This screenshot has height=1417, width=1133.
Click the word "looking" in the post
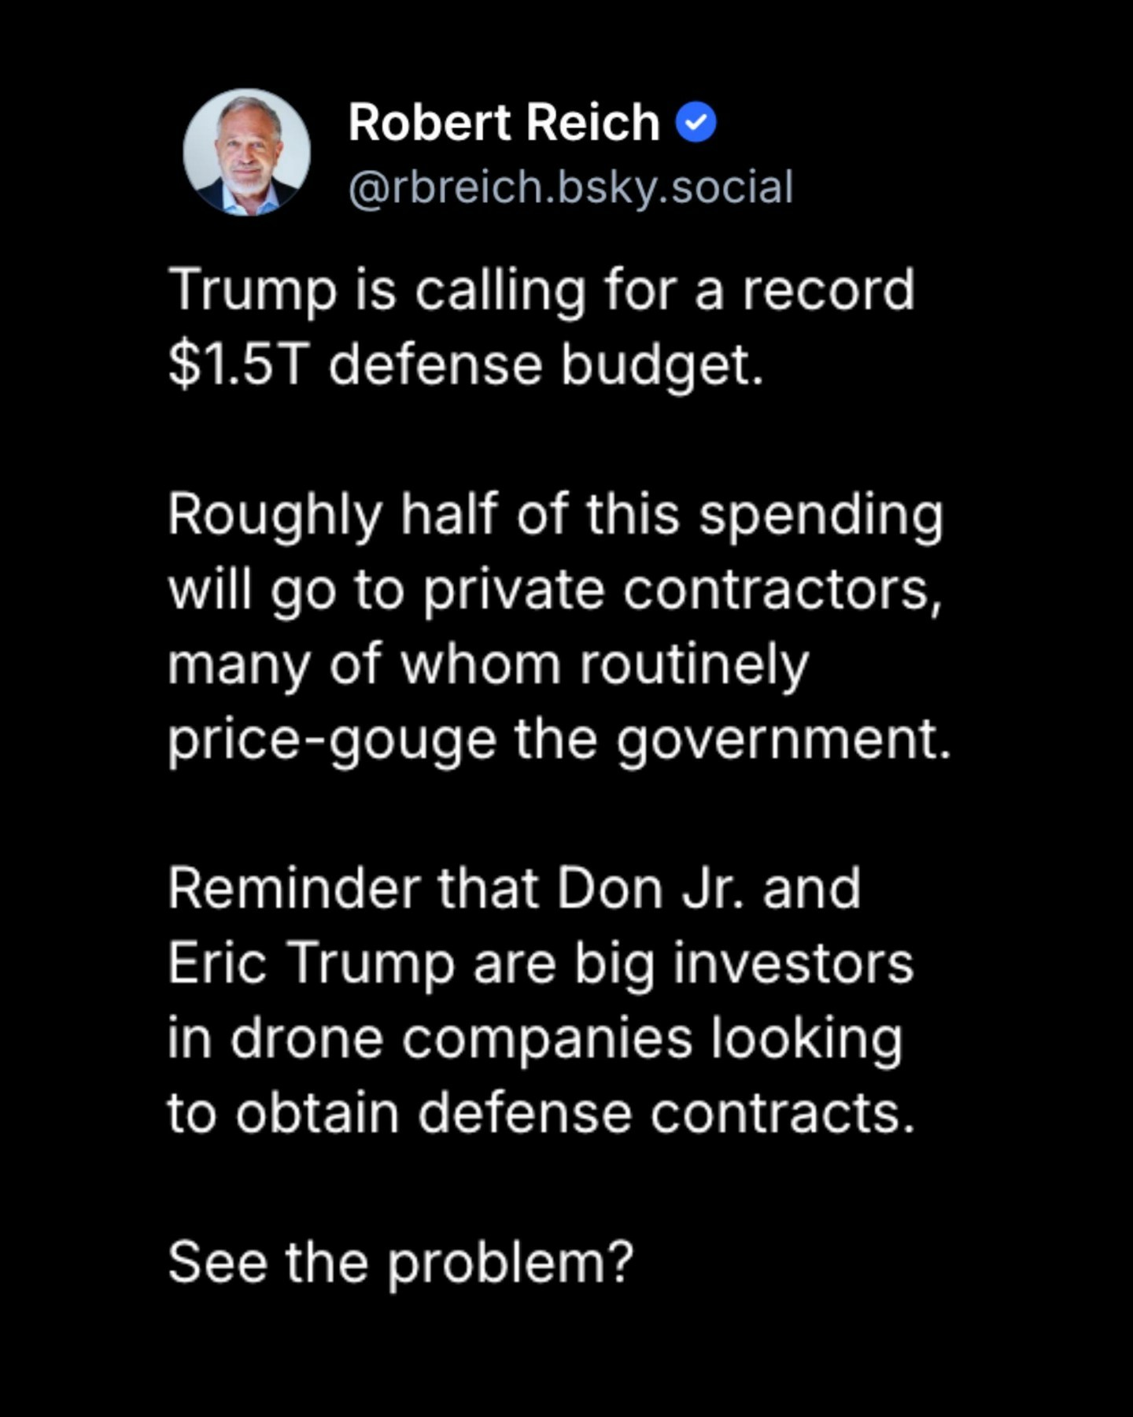[x=806, y=1038]
